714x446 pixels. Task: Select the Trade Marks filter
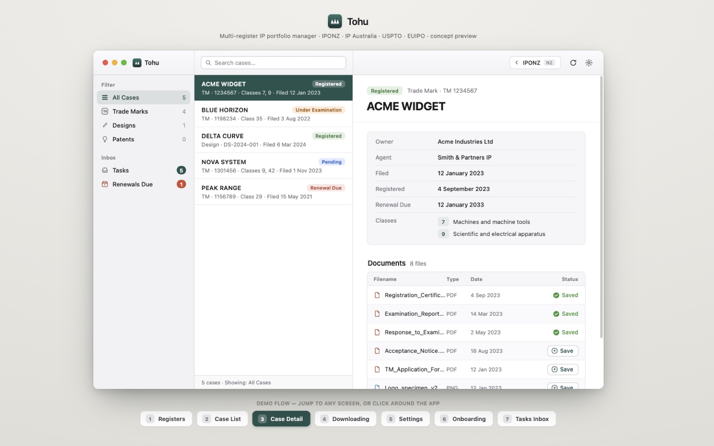point(143,111)
